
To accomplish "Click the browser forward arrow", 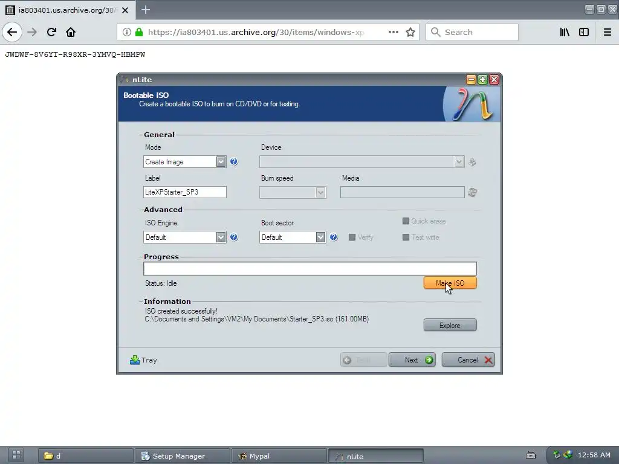I will (x=32, y=32).
